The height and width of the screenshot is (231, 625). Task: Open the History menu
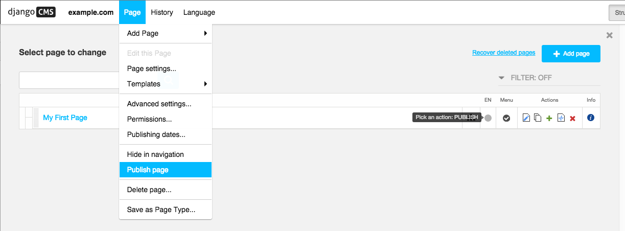(162, 12)
